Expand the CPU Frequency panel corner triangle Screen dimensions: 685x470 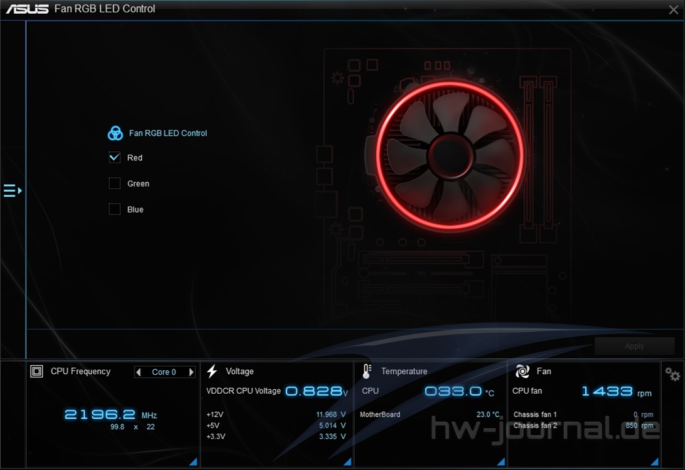pyautogui.click(x=194, y=462)
